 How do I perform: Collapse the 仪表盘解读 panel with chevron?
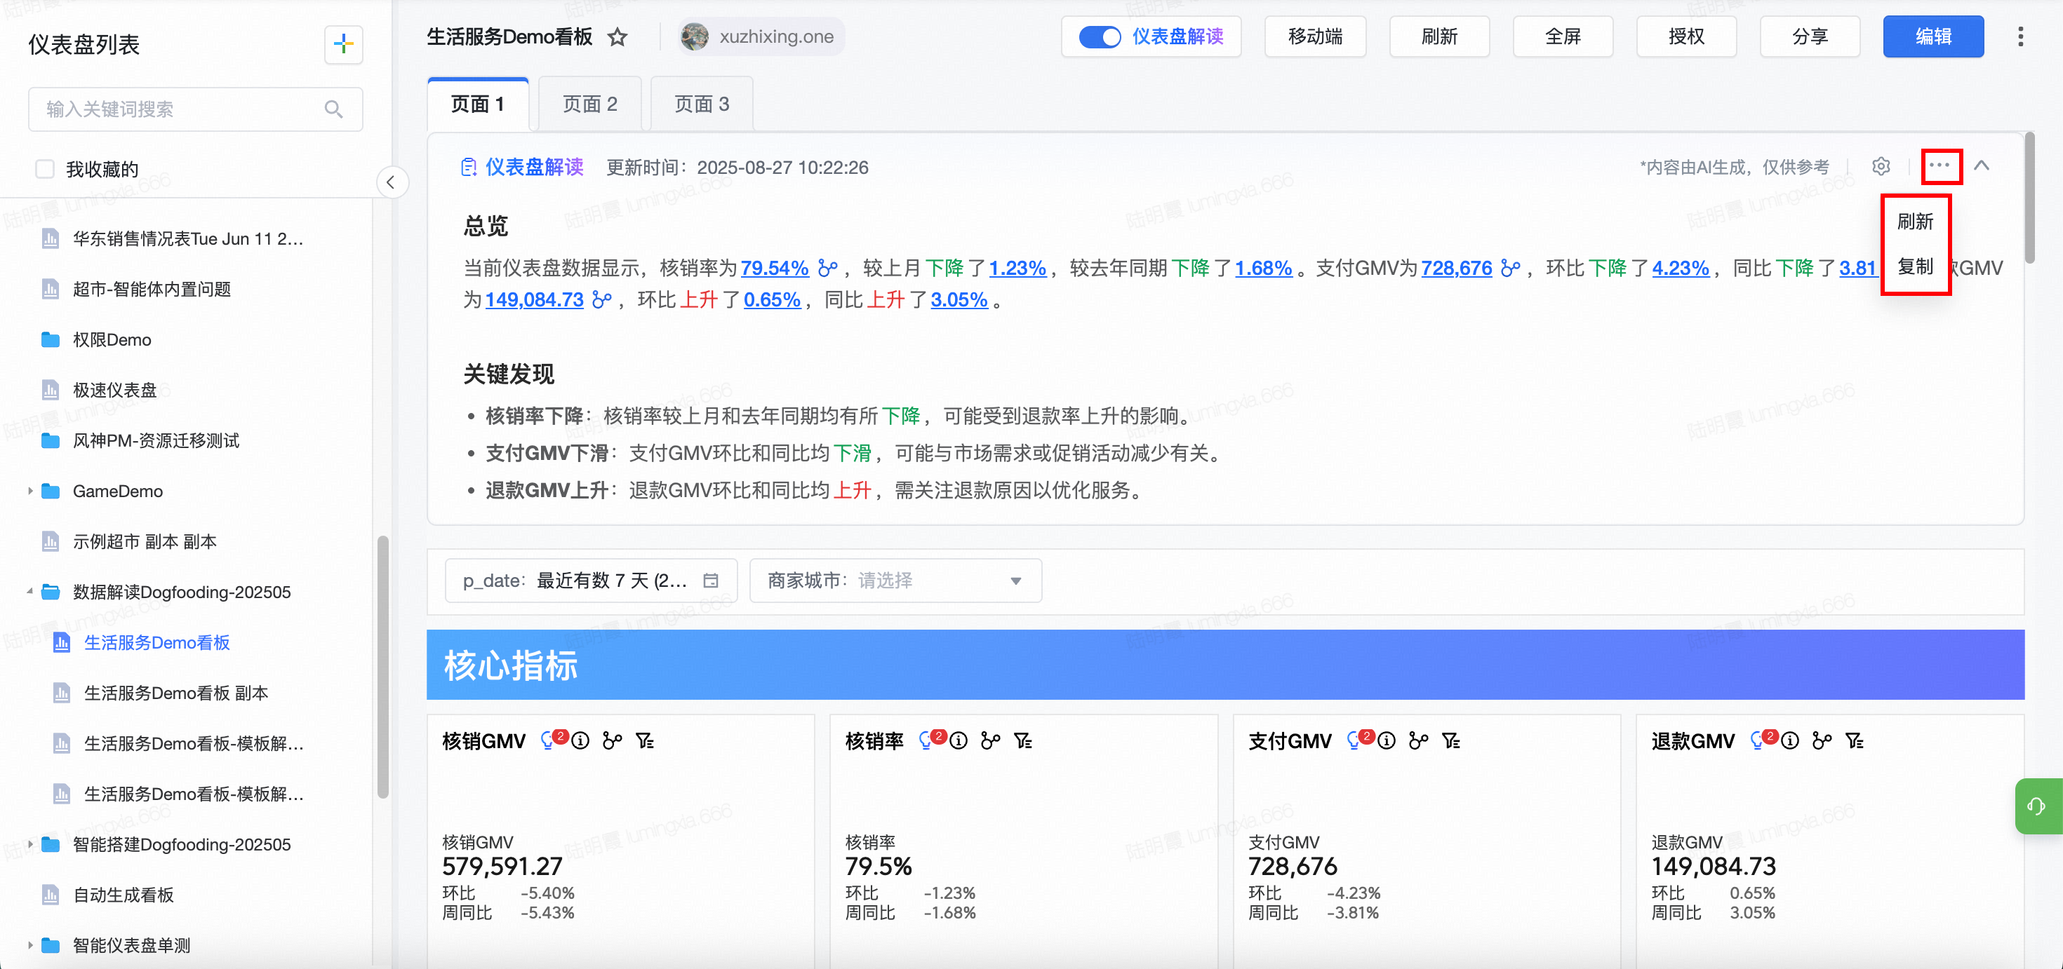pyautogui.click(x=1982, y=166)
